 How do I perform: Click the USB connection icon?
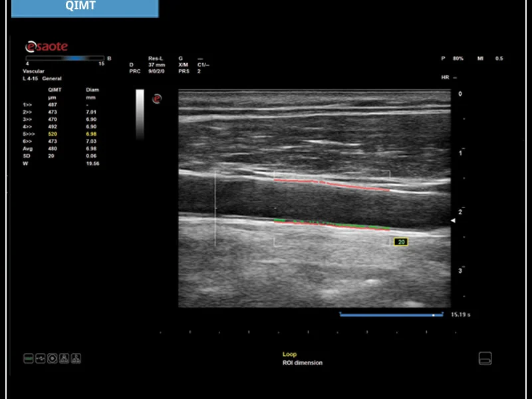tap(41, 358)
